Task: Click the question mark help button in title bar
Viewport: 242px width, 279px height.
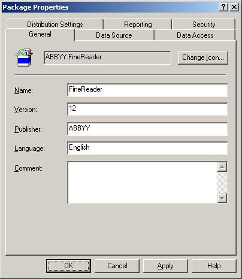Action: click(x=223, y=7)
